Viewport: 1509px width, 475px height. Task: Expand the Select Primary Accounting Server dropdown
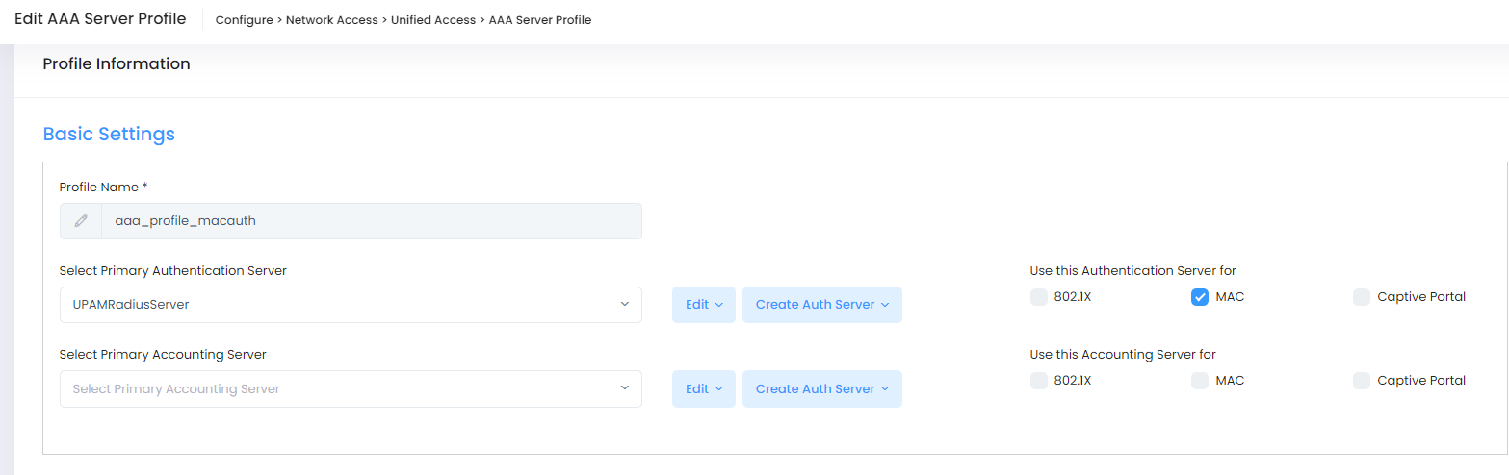point(351,389)
